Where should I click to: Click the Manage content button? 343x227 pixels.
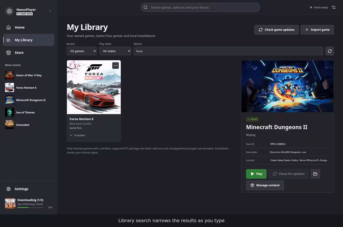[x=265, y=185]
